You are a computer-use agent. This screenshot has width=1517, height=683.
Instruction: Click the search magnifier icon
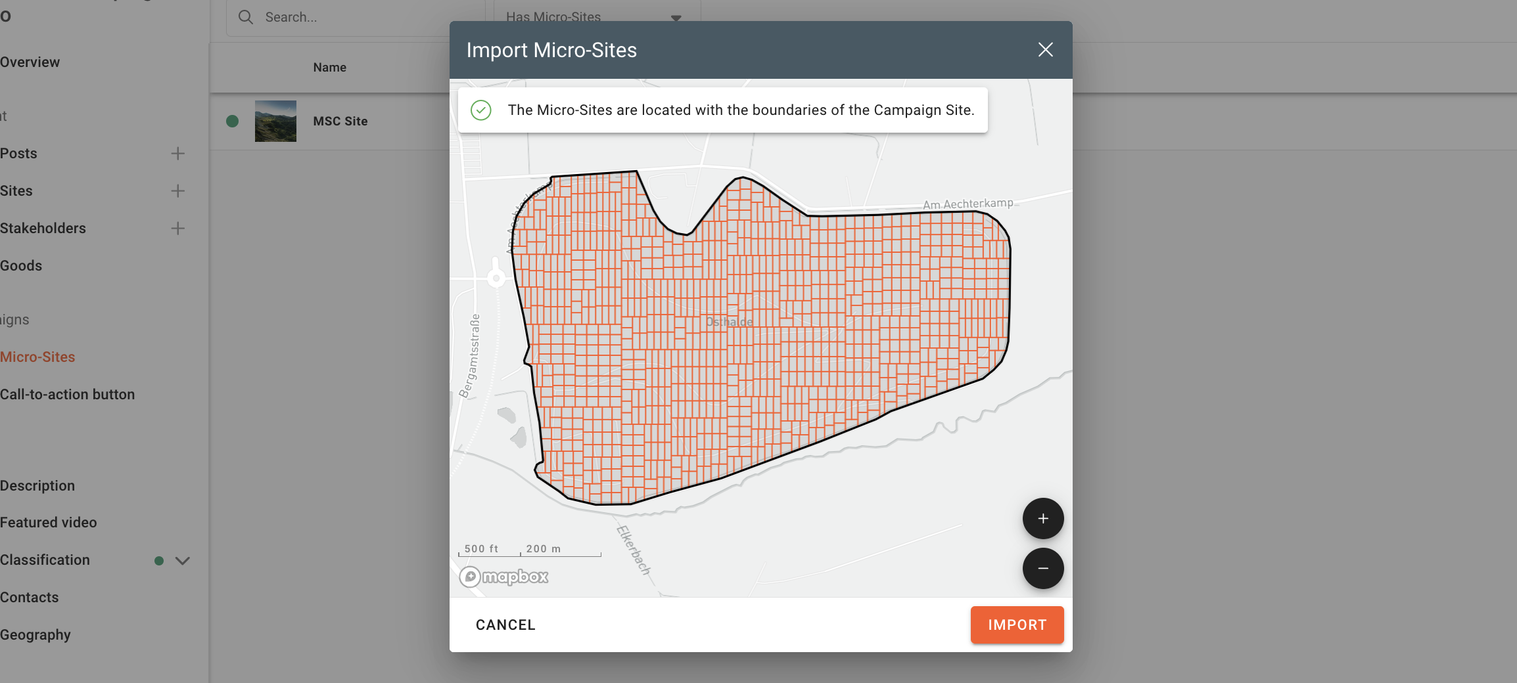(x=246, y=18)
